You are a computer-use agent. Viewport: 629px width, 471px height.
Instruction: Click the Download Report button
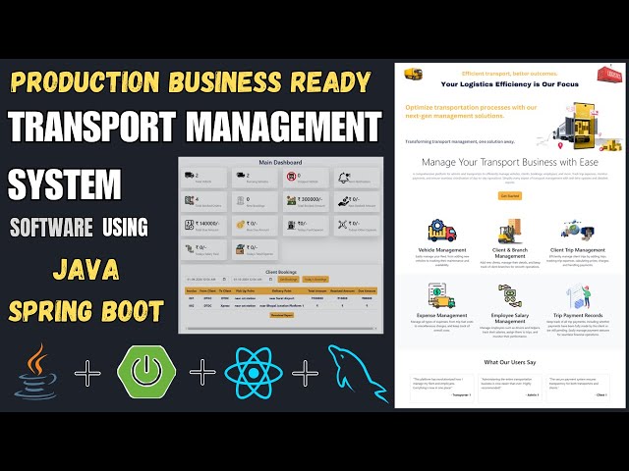click(282, 315)
